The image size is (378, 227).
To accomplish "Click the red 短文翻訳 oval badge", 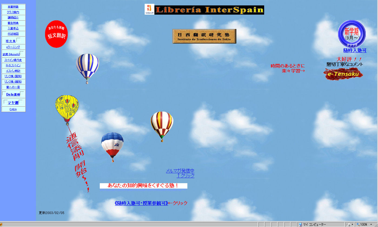I will pyautogui.click(x=56, y=34).
